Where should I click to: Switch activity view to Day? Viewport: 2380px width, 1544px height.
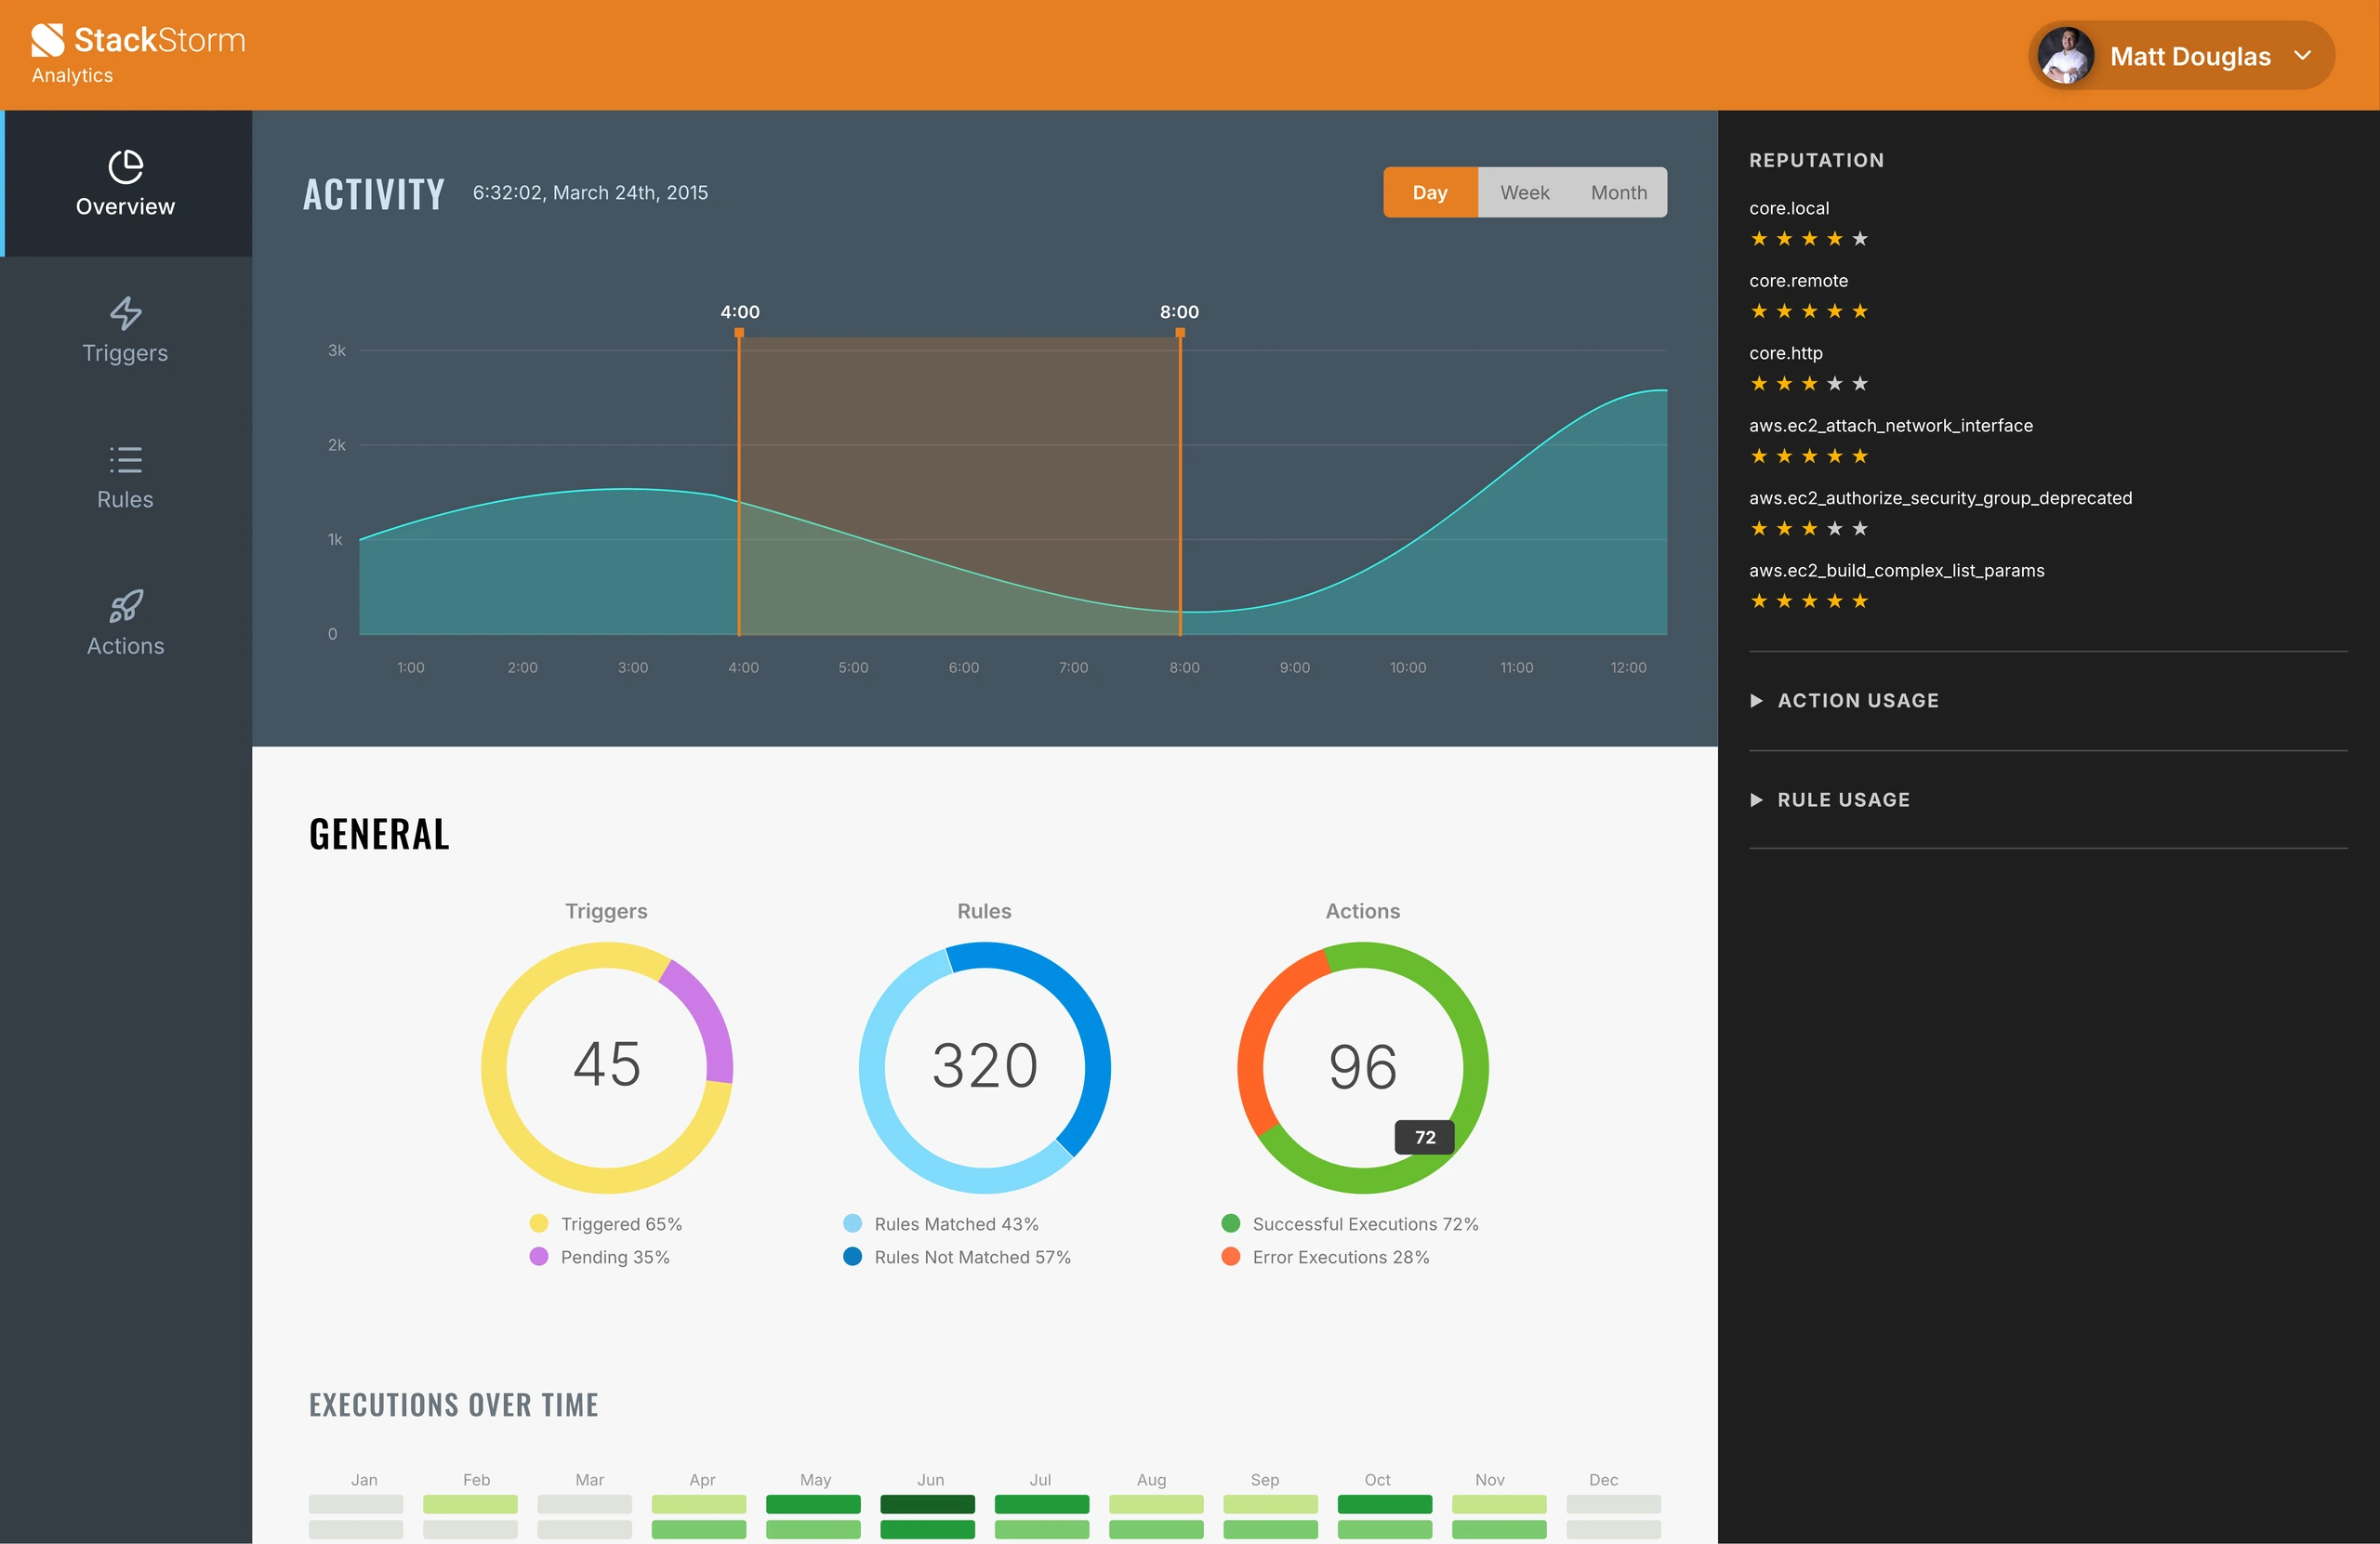(1430, 192)
